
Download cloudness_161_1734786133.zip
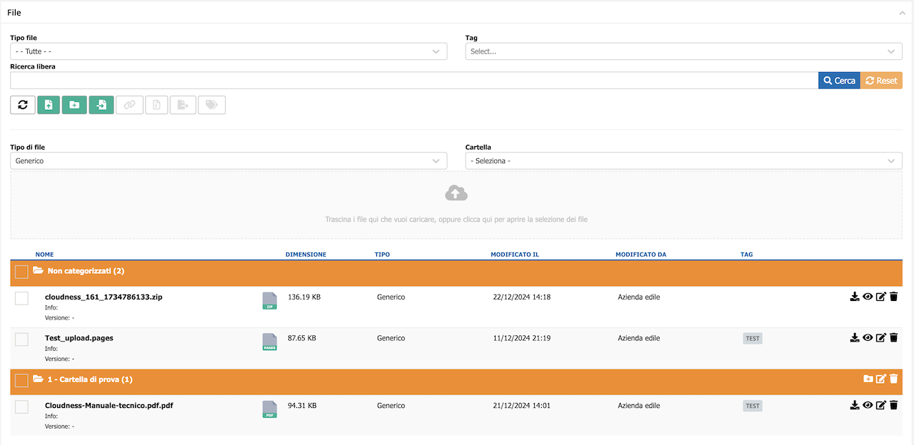pos(855,297)
